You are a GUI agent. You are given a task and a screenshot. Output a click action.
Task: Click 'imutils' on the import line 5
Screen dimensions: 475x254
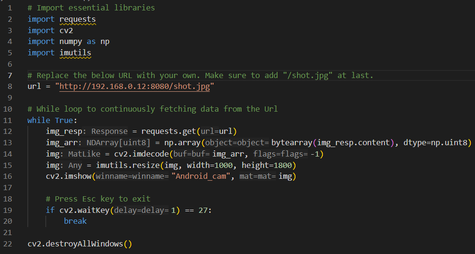tap(75, 53)
